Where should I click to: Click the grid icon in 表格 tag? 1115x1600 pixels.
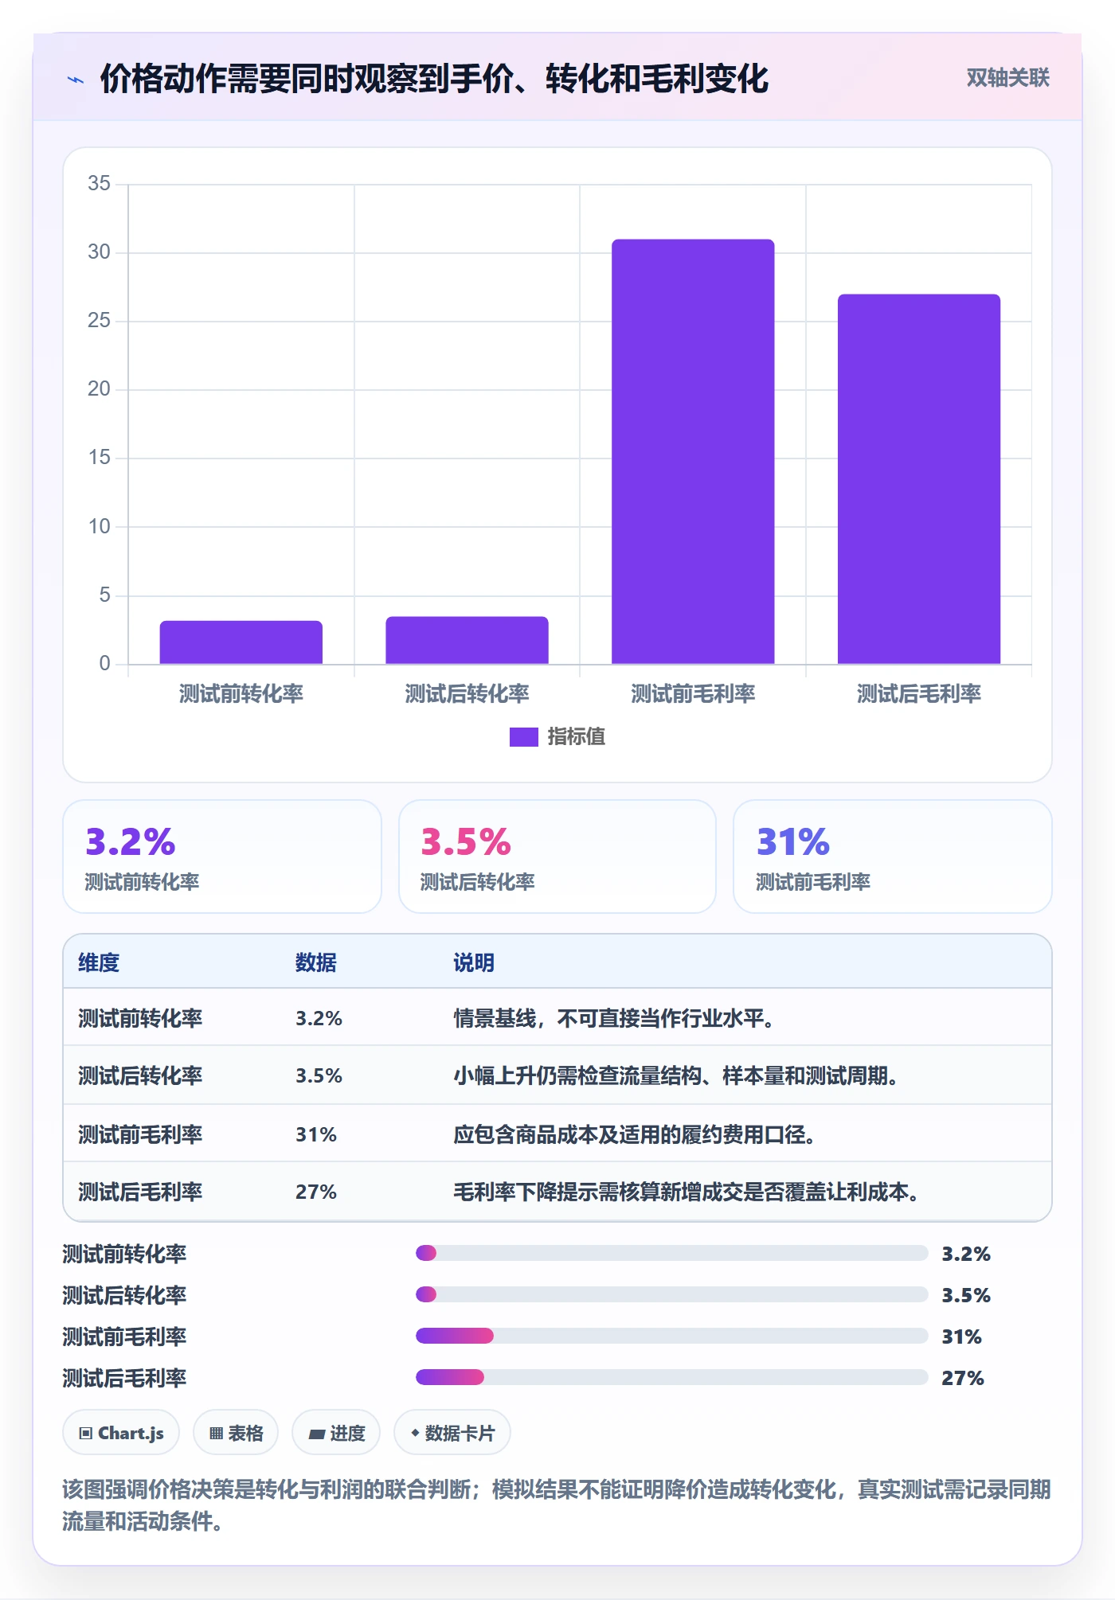coord(216,1434)
